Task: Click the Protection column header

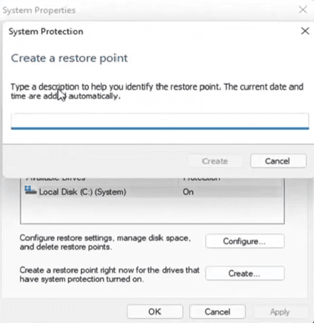Action: click(201, 180)
